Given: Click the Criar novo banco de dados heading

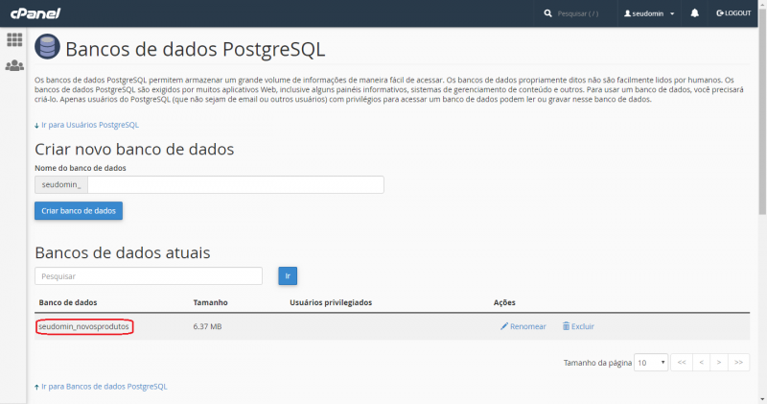Looking at the screenshot, I should 134,149.
